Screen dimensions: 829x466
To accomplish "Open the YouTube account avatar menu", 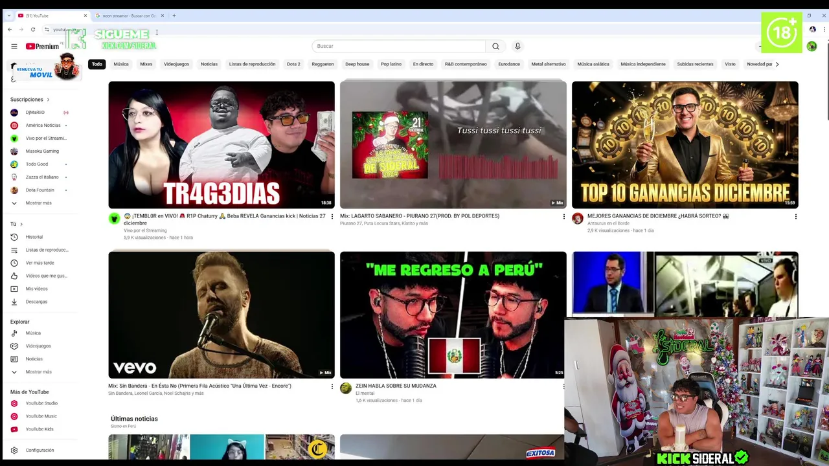I will (x=812, y=46).
